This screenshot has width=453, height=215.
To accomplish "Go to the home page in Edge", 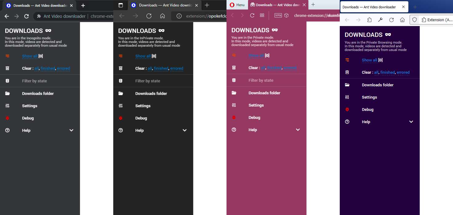I will pos(162,16).
